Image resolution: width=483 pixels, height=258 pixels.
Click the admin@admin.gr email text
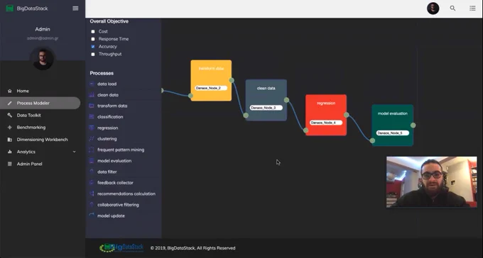tap(43, 38)
